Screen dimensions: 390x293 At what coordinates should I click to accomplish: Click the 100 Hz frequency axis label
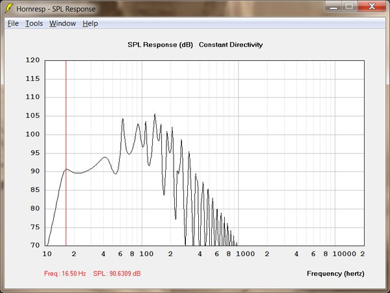(146, 255)
